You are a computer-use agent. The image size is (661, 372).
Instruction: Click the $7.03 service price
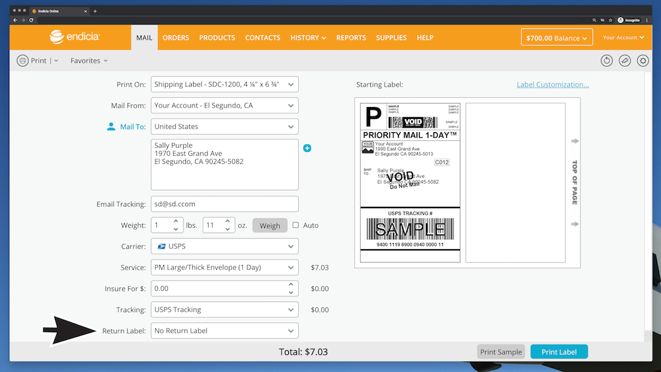click(319, 268)
